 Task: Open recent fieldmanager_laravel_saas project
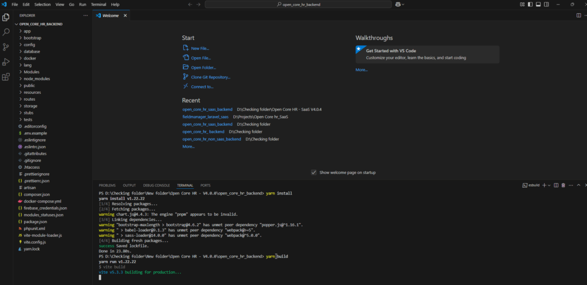[205, 117]
